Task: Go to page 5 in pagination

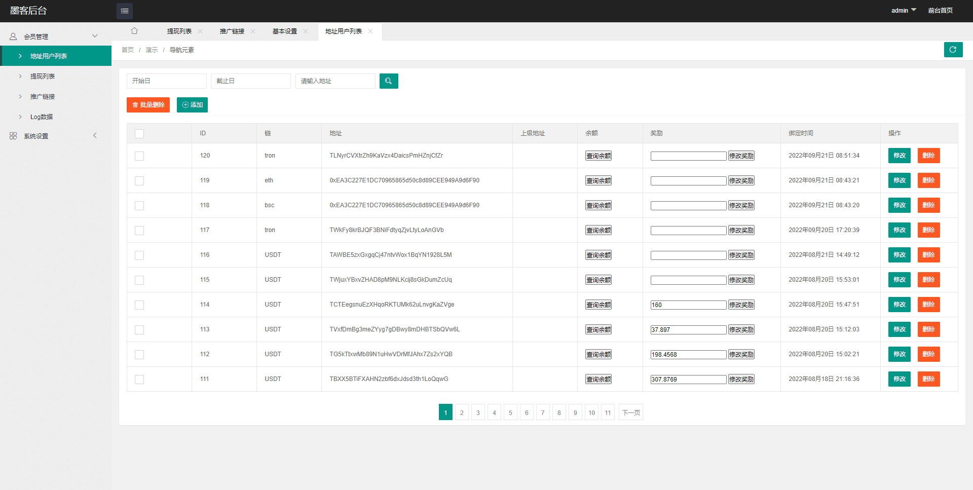Action: [x=510, y=412]
